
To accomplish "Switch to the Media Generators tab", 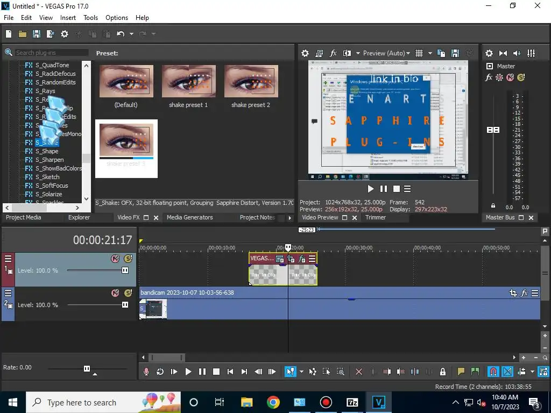I will click(x=190, y=217).
